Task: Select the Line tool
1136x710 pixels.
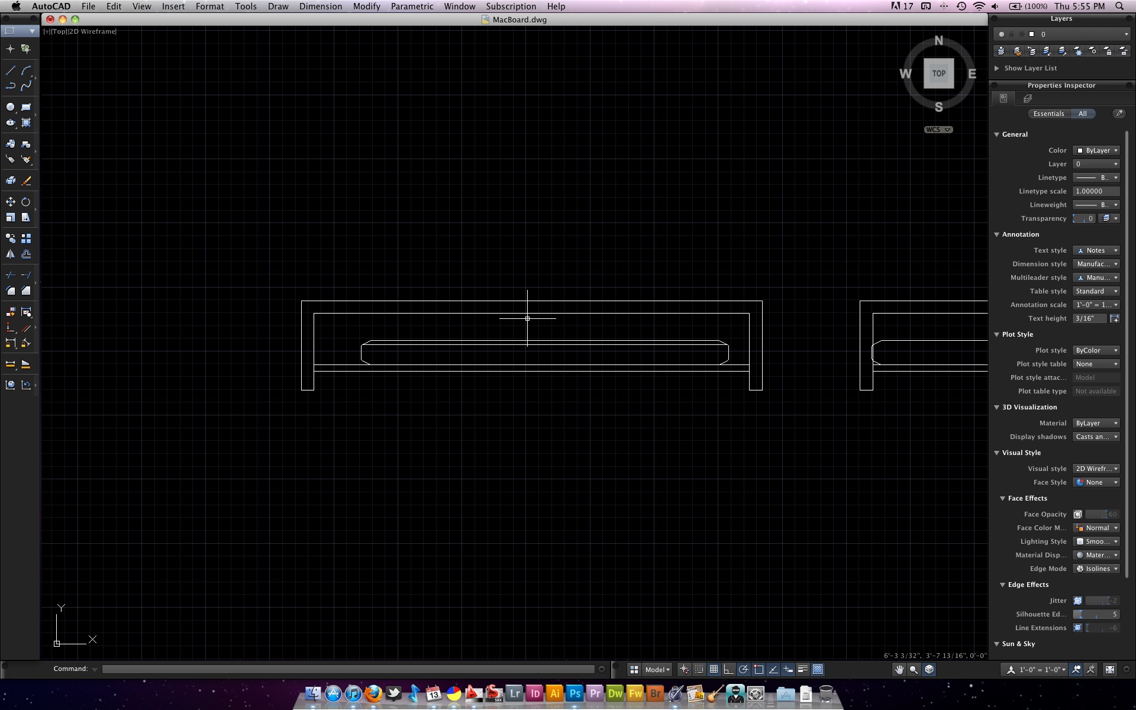Action: point(11,70)
